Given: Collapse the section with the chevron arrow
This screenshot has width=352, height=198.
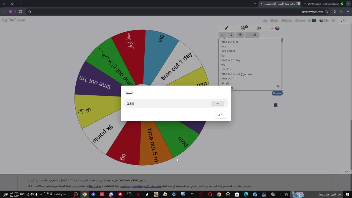Looking at the screenshot, I should [346, 172].
